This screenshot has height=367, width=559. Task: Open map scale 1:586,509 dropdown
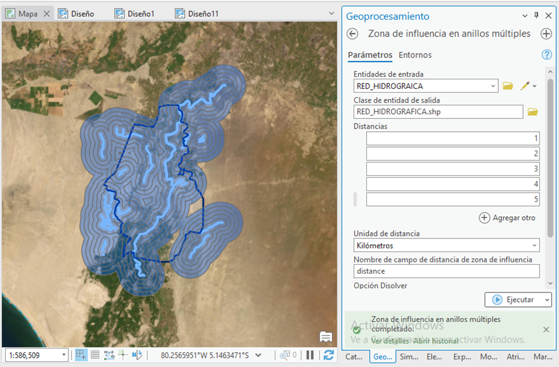pos(64,355)
